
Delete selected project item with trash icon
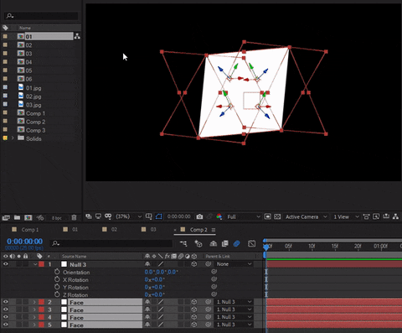pos(74,217)
